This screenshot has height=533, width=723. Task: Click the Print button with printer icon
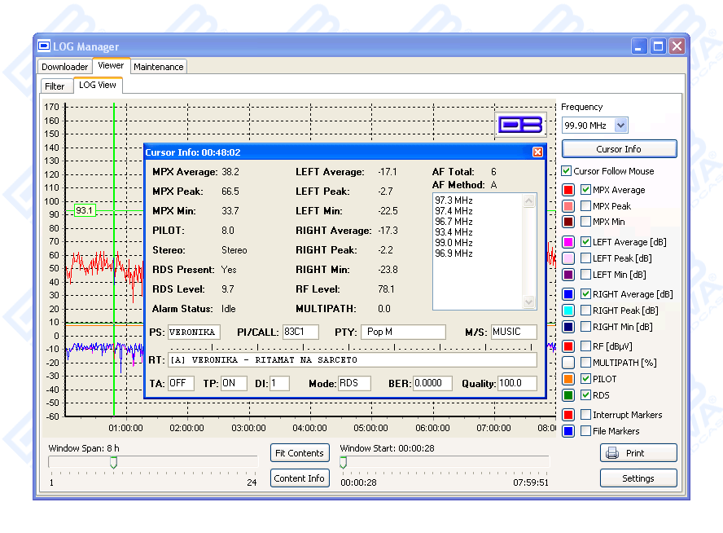(x=638, y=453)
